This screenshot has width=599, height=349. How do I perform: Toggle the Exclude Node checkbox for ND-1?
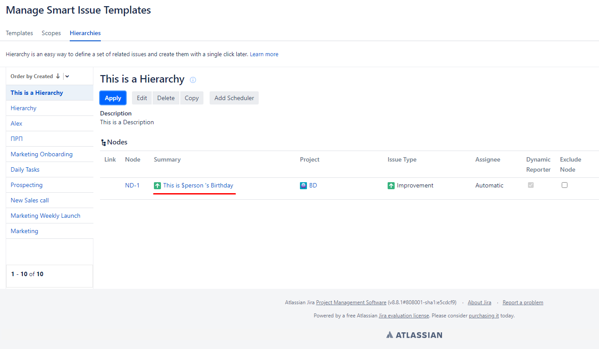point(564,185)
